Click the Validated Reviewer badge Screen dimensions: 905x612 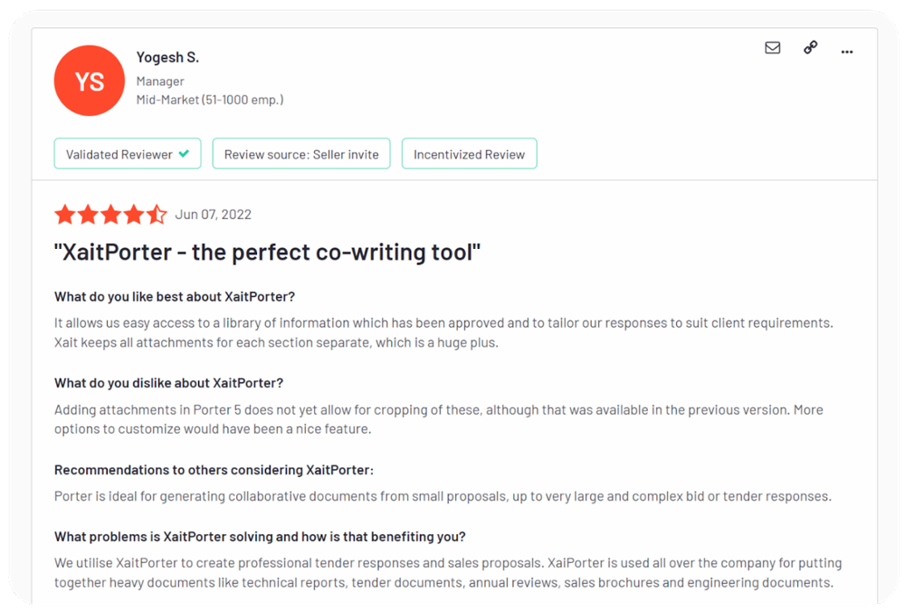(128, 154)
